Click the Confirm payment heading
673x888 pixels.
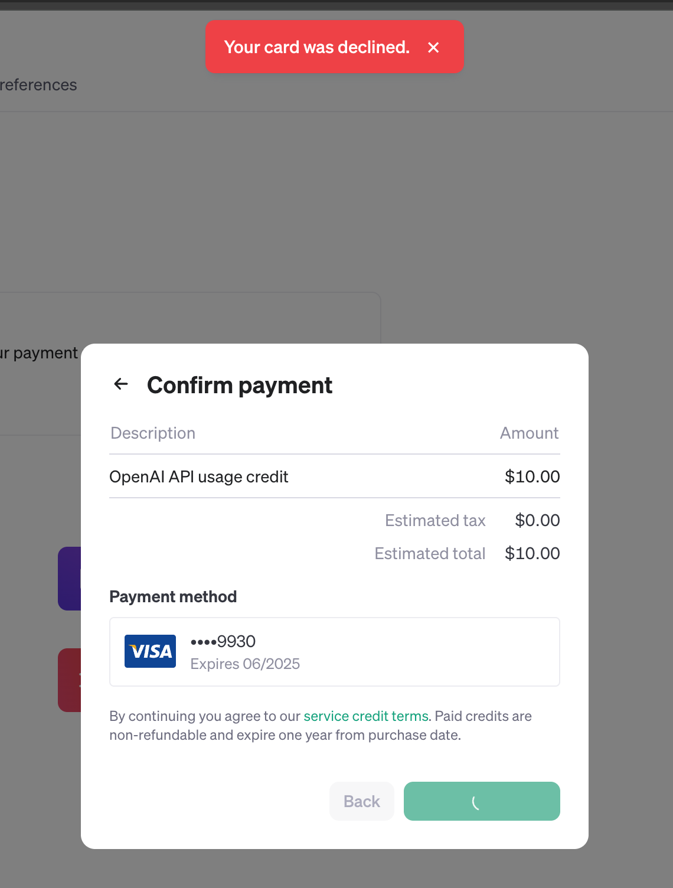point(239,386)
